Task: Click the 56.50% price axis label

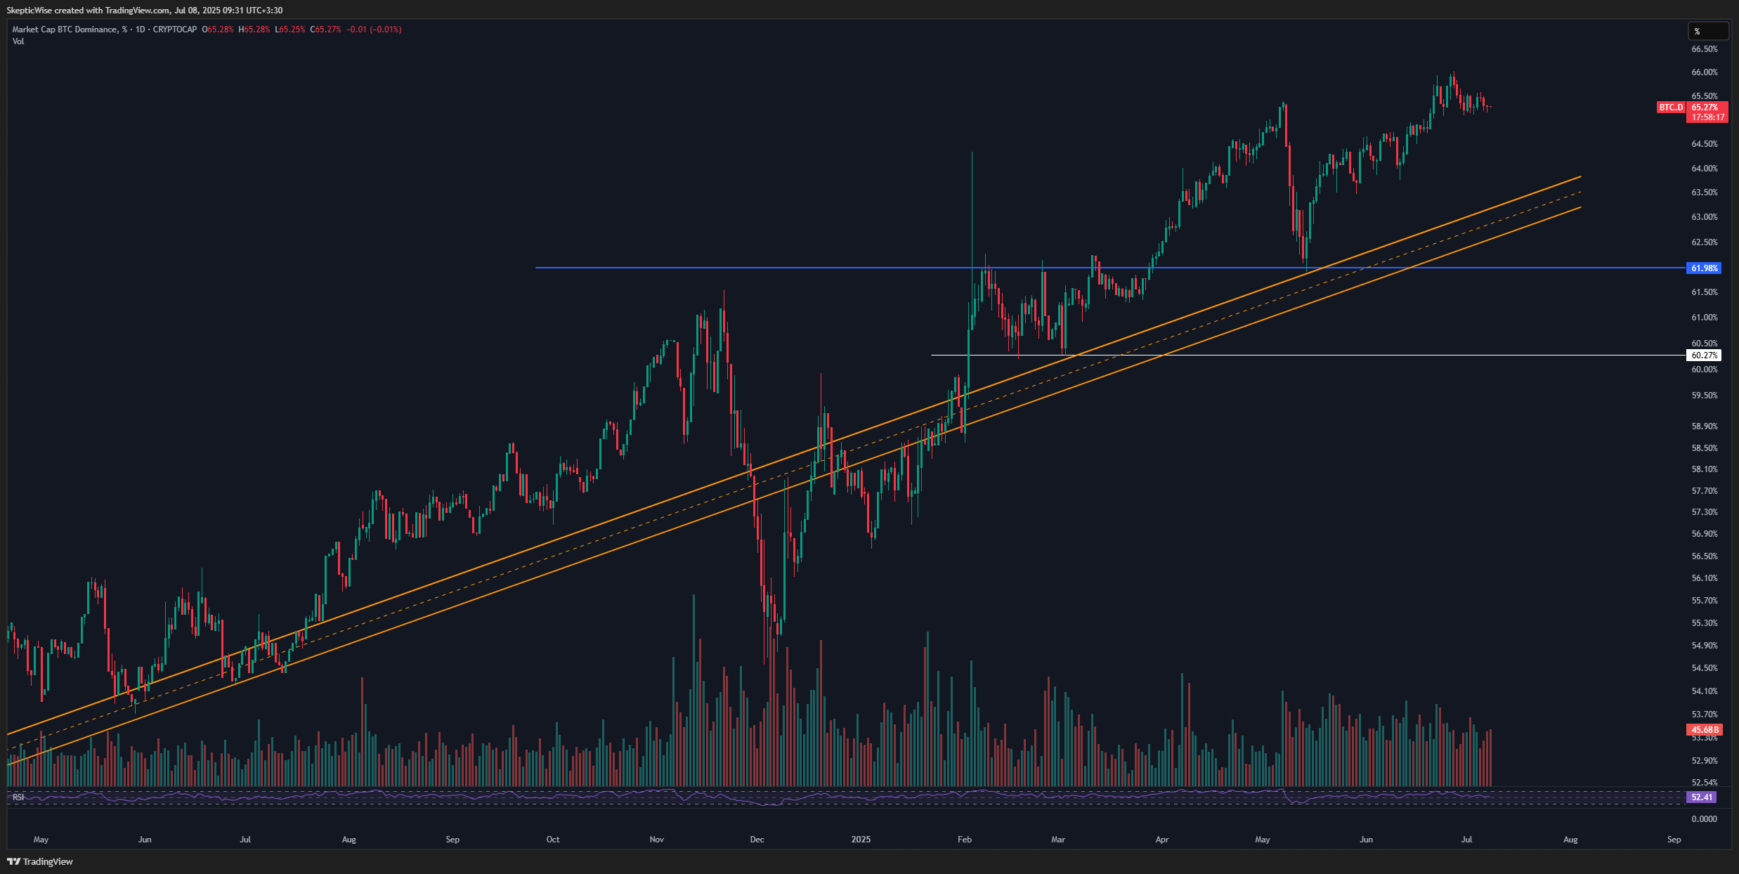Action: 1704,556
